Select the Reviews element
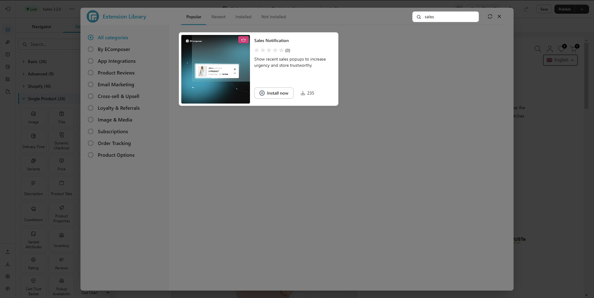The height and width of the screenshot is (298, 594). coord(62,263)
